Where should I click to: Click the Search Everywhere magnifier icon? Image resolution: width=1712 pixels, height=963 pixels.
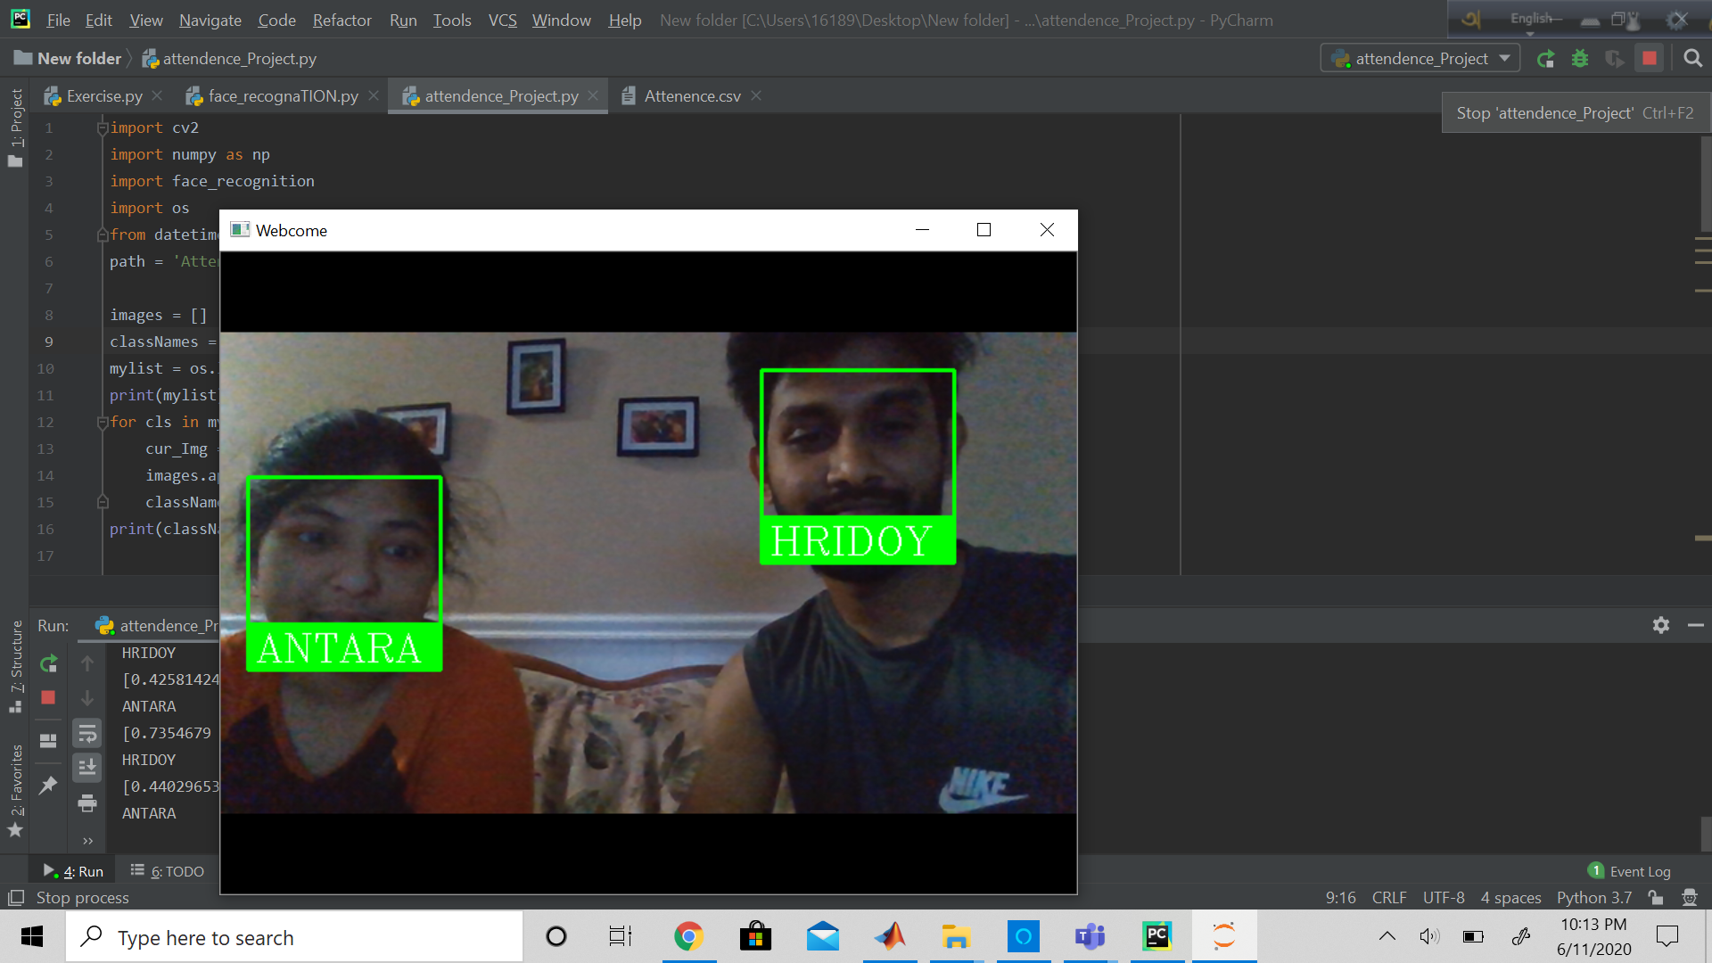point(1691,58)
